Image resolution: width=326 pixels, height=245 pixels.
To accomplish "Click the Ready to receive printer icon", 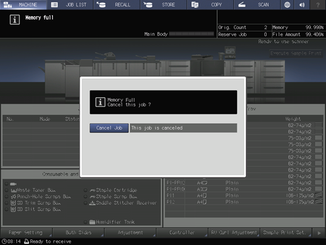I will pos(26,241).
